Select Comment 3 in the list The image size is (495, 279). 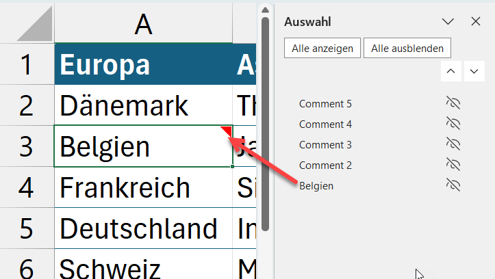tap(325, 145)
